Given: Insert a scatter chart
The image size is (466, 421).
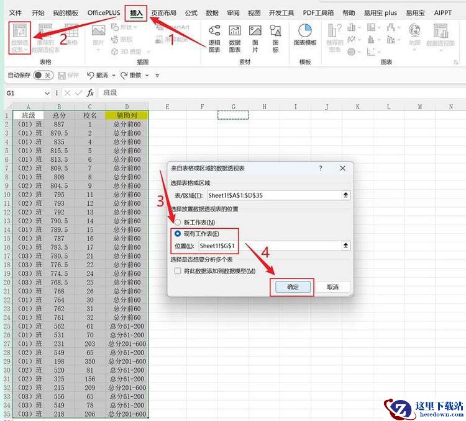Looking at the screenshot, I should (371, 52).
